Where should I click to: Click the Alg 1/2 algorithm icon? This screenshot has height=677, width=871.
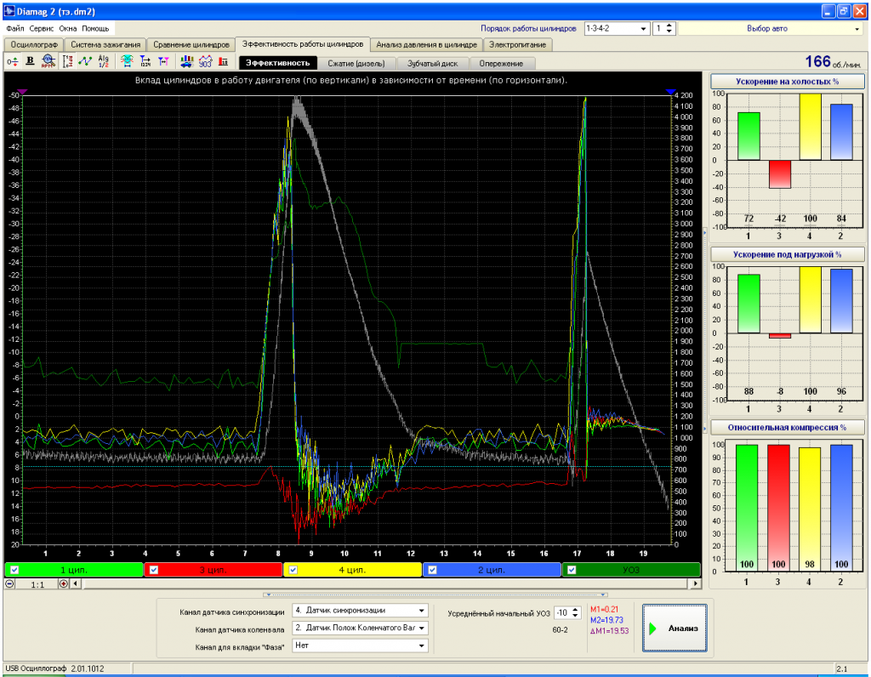coord(103,61)
